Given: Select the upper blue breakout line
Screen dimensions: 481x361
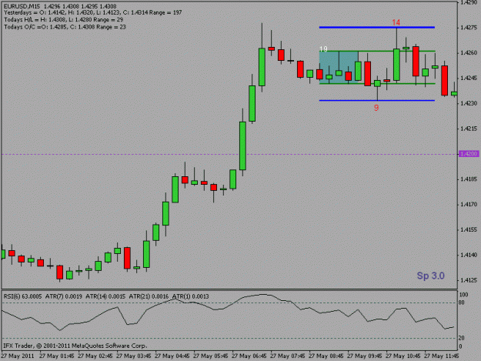Looking at the screenshot, I should 377,28.
